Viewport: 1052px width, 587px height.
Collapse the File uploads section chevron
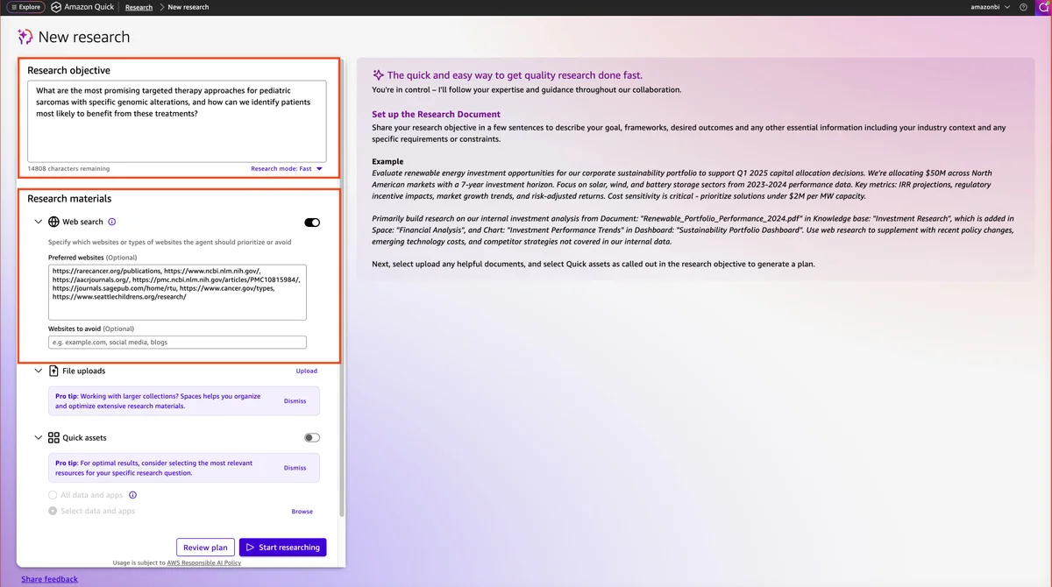[39, 371]
